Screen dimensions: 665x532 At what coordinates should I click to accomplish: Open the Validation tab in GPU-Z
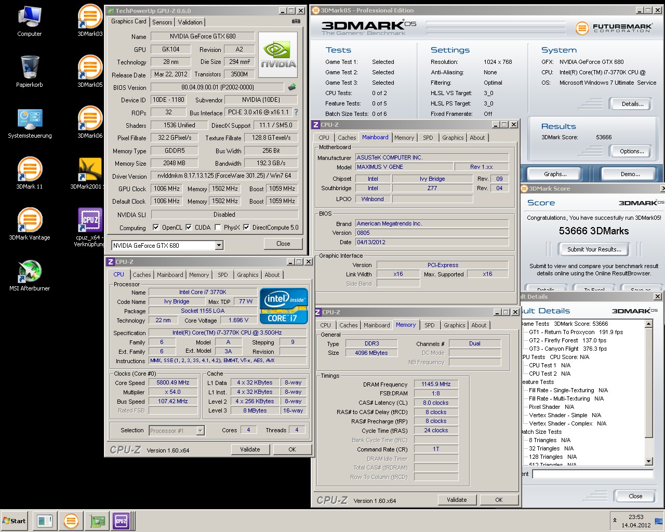point(190,22)
